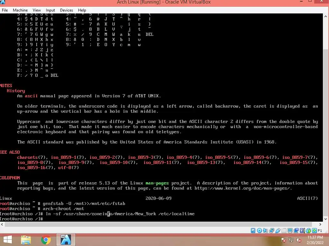The width and height of the screenshot is (329, 246).
Task: Click the last empty '[root@archiso /]#' prompt
Action: 22,219
